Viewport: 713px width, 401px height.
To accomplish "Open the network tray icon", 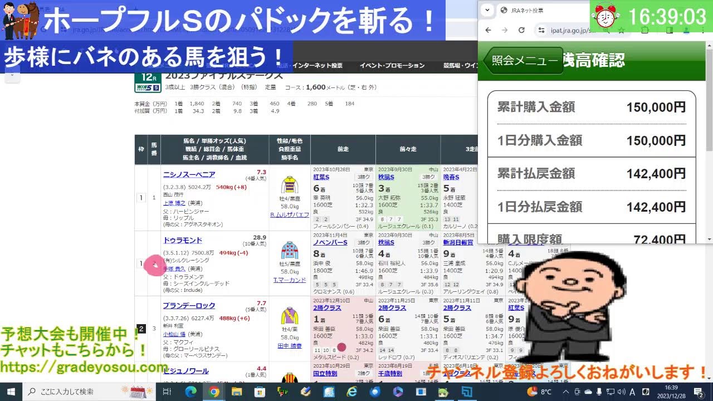I will click(x=610, y=392).
